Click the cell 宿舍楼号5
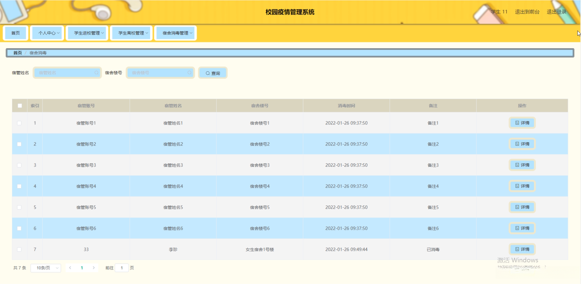 260,207
